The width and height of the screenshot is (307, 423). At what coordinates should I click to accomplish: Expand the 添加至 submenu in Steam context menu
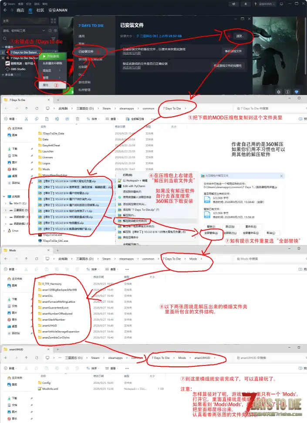tap(51, 71)
